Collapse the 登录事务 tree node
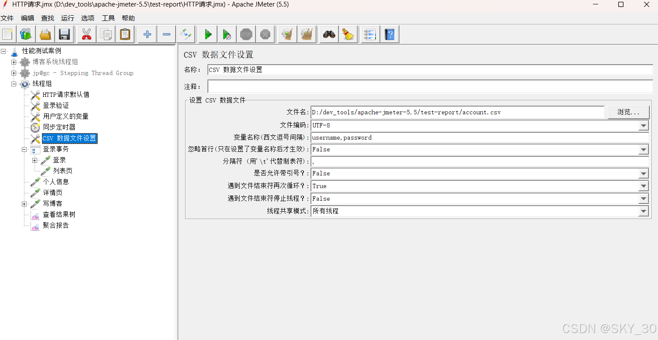This screenshot has width=658, height=340. point(24,149)
